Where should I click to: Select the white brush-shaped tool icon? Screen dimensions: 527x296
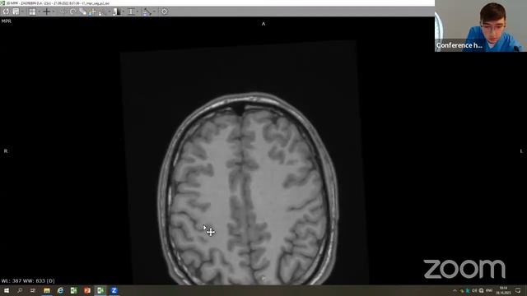point(83,12)
